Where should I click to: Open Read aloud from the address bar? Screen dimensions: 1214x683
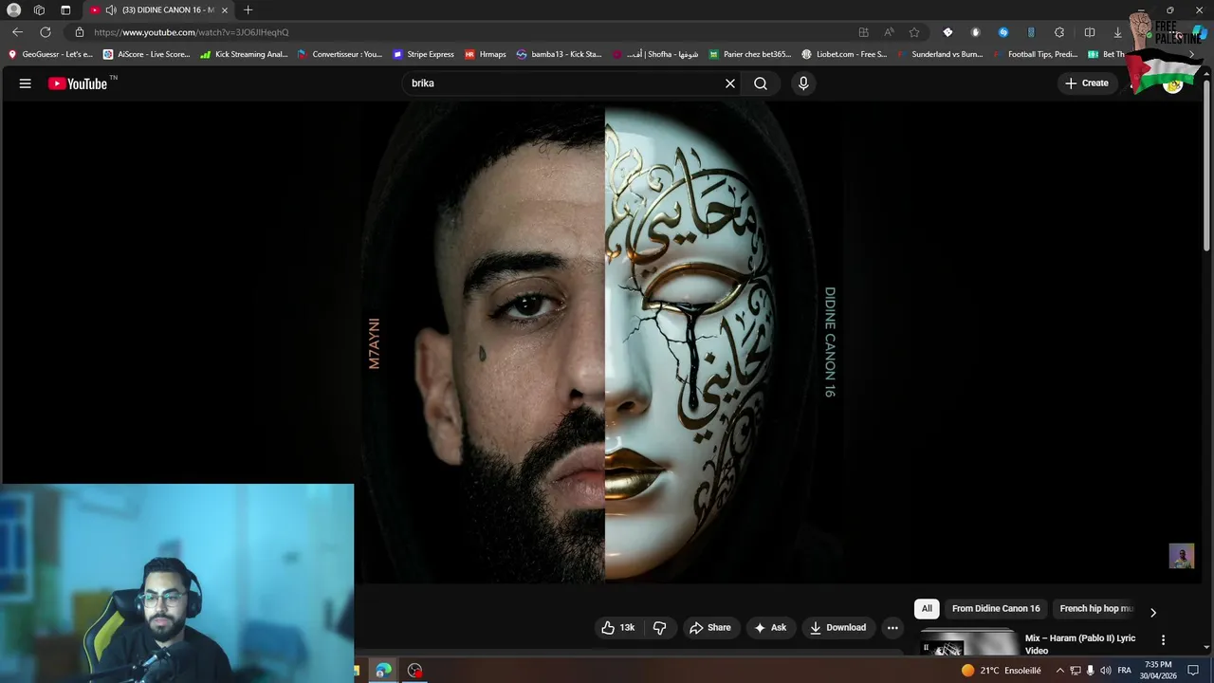pyautogui.click(x=889, y=32)
